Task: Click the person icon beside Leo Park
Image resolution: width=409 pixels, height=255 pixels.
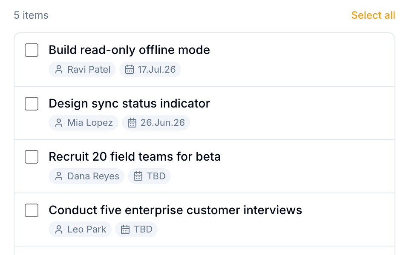Action: tap(59, 229)
